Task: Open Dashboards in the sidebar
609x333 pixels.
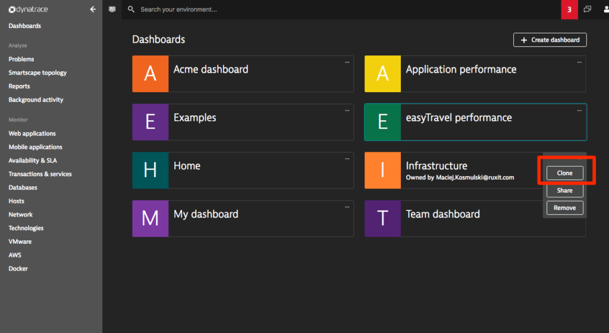Action: click(x=25, y=26)
